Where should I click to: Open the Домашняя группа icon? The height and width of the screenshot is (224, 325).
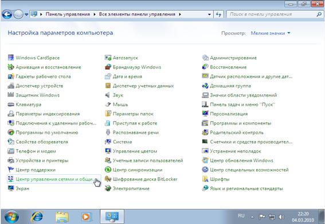pyautogui.click(x=205, y=86)
